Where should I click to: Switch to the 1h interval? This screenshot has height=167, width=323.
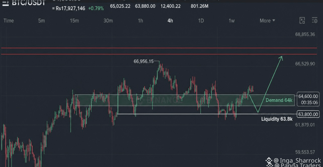pos(140,21)
